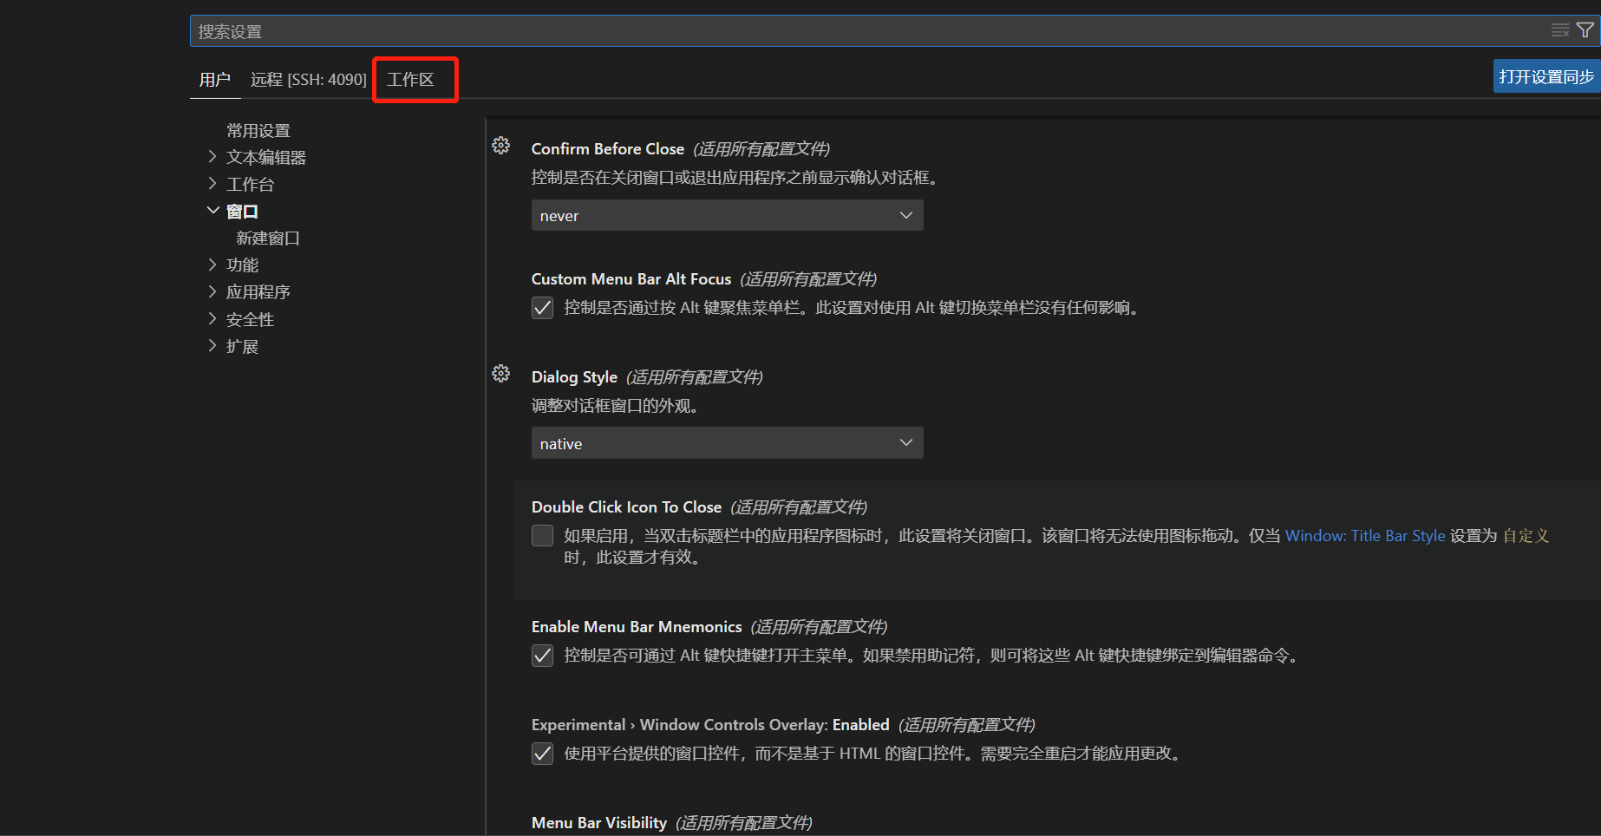Expand the 功能 tree section

tap(212, 265)
